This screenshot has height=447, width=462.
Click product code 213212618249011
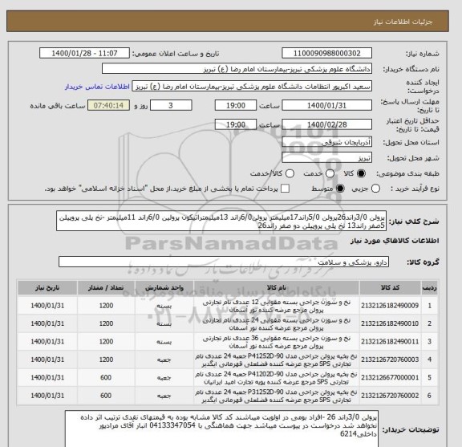390,342
